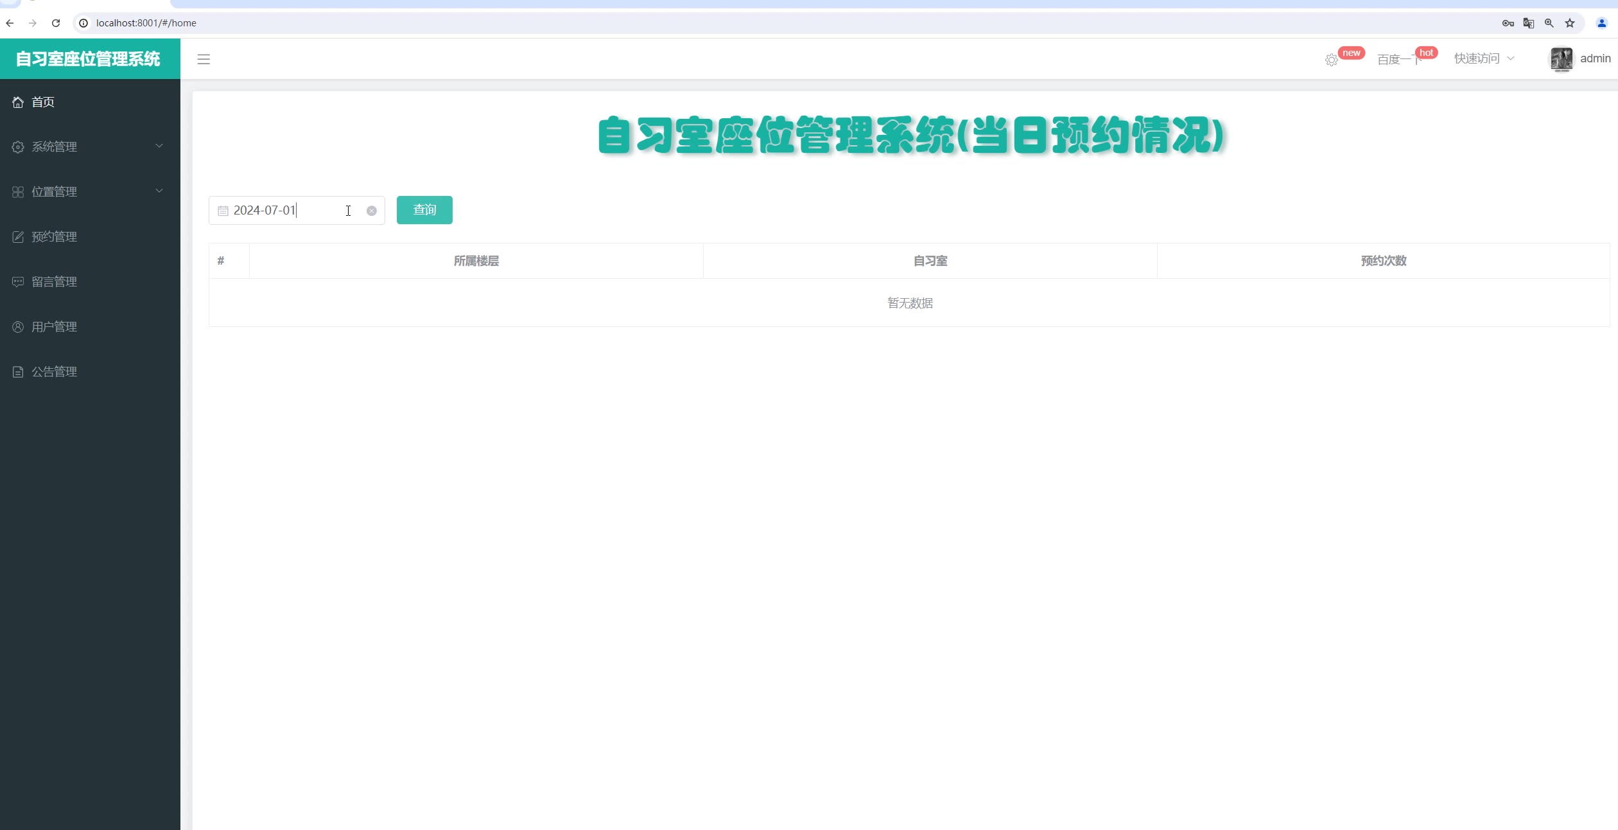The width and height of the screenshot is (1618, 830).
Task: Open 用户管理 in sidebar
Action: pyautogui.click(x=54, y=327)
